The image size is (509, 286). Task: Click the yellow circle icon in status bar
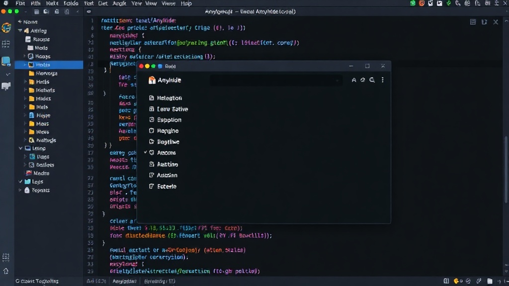click(x=456, y=281)
